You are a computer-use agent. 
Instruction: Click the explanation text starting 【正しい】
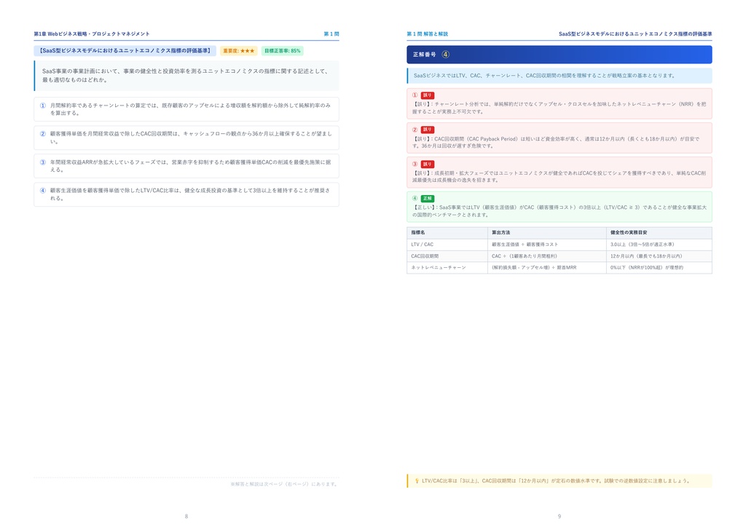click(559, 211)
